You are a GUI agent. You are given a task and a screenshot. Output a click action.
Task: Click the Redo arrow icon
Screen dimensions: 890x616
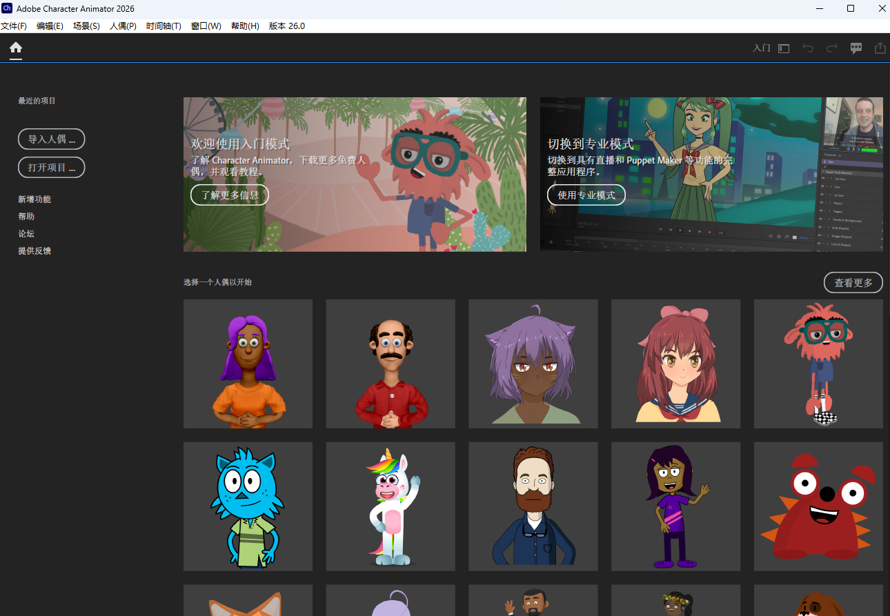(832, 48)
